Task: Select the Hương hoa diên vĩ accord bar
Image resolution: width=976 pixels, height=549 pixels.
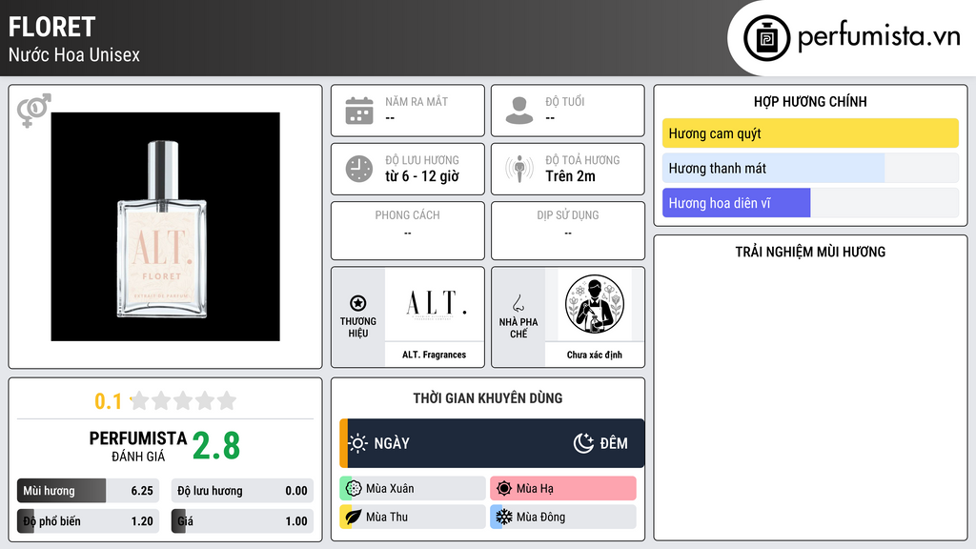Action: (810, 203)
